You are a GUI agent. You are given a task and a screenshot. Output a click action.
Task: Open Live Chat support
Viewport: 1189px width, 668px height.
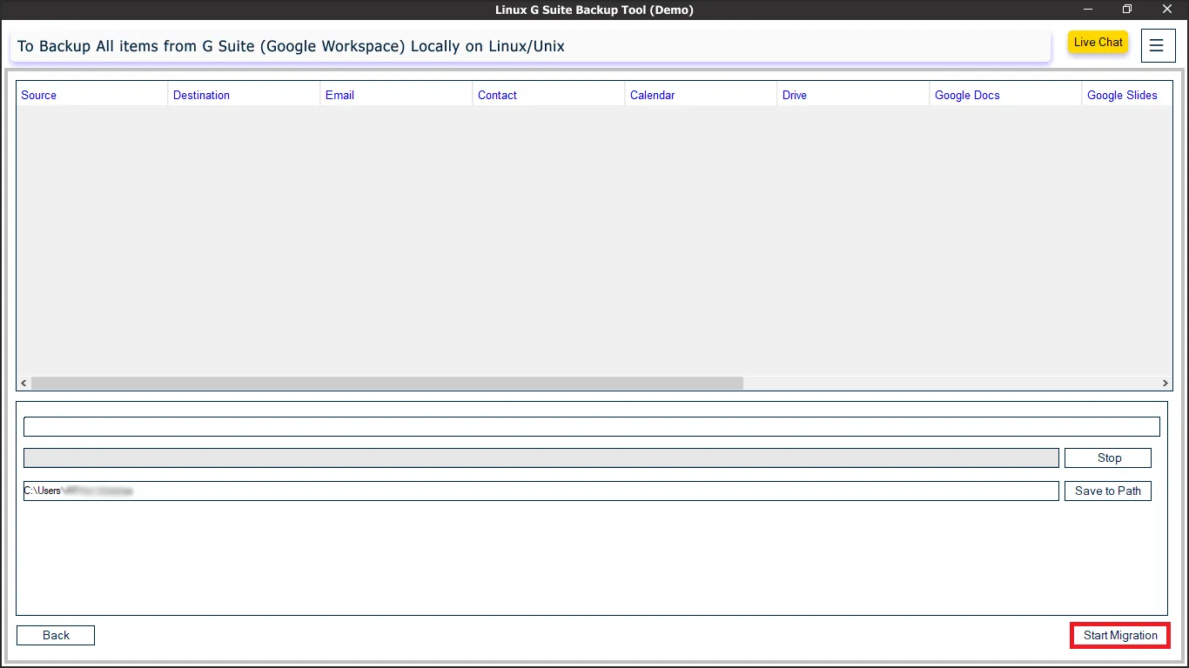coord(1098,43)
